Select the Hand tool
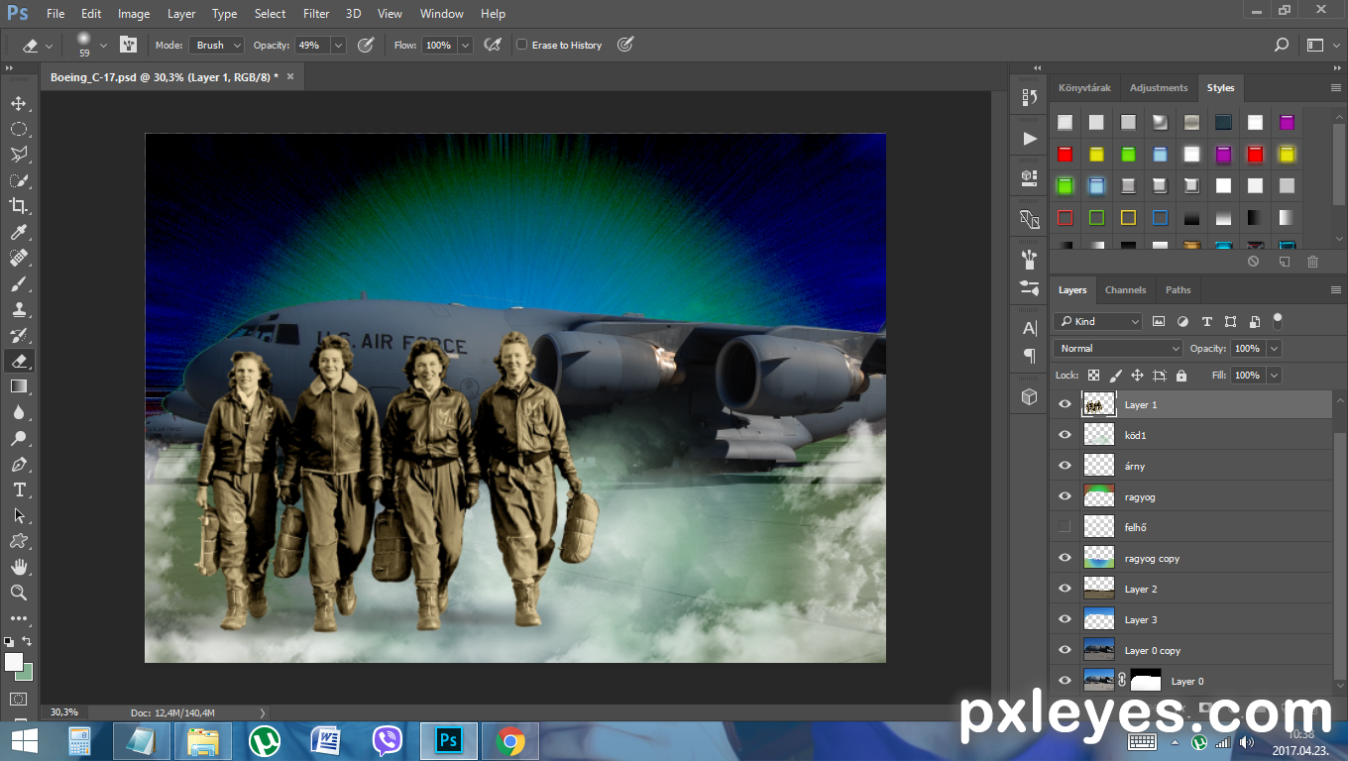This screenshot has width=1348, height=761. click(x=19, y=567)
